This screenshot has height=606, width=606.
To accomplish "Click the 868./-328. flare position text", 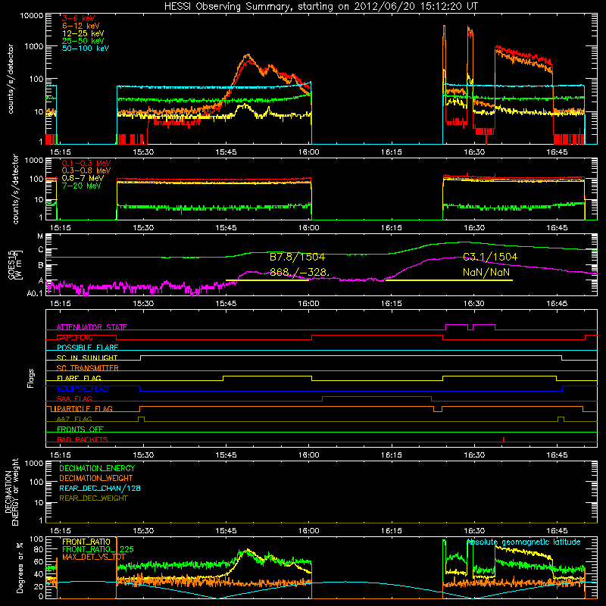I will click(x=299, y=272).
